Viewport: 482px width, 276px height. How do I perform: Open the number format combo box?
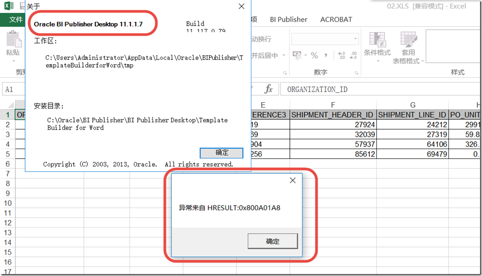point(324,39)
